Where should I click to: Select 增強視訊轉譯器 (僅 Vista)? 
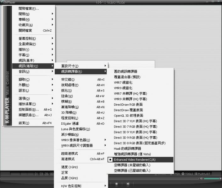coord(140,154)
